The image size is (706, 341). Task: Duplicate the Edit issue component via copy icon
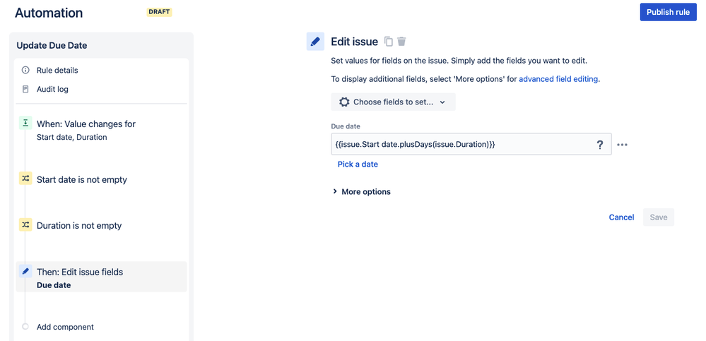[x=389, y=42]
